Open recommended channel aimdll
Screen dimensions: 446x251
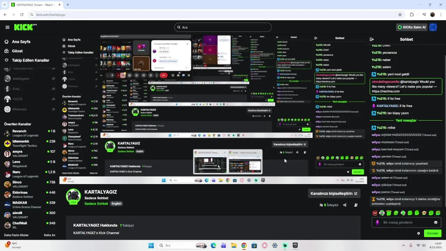pyautogui.click(x=30, y=215)
